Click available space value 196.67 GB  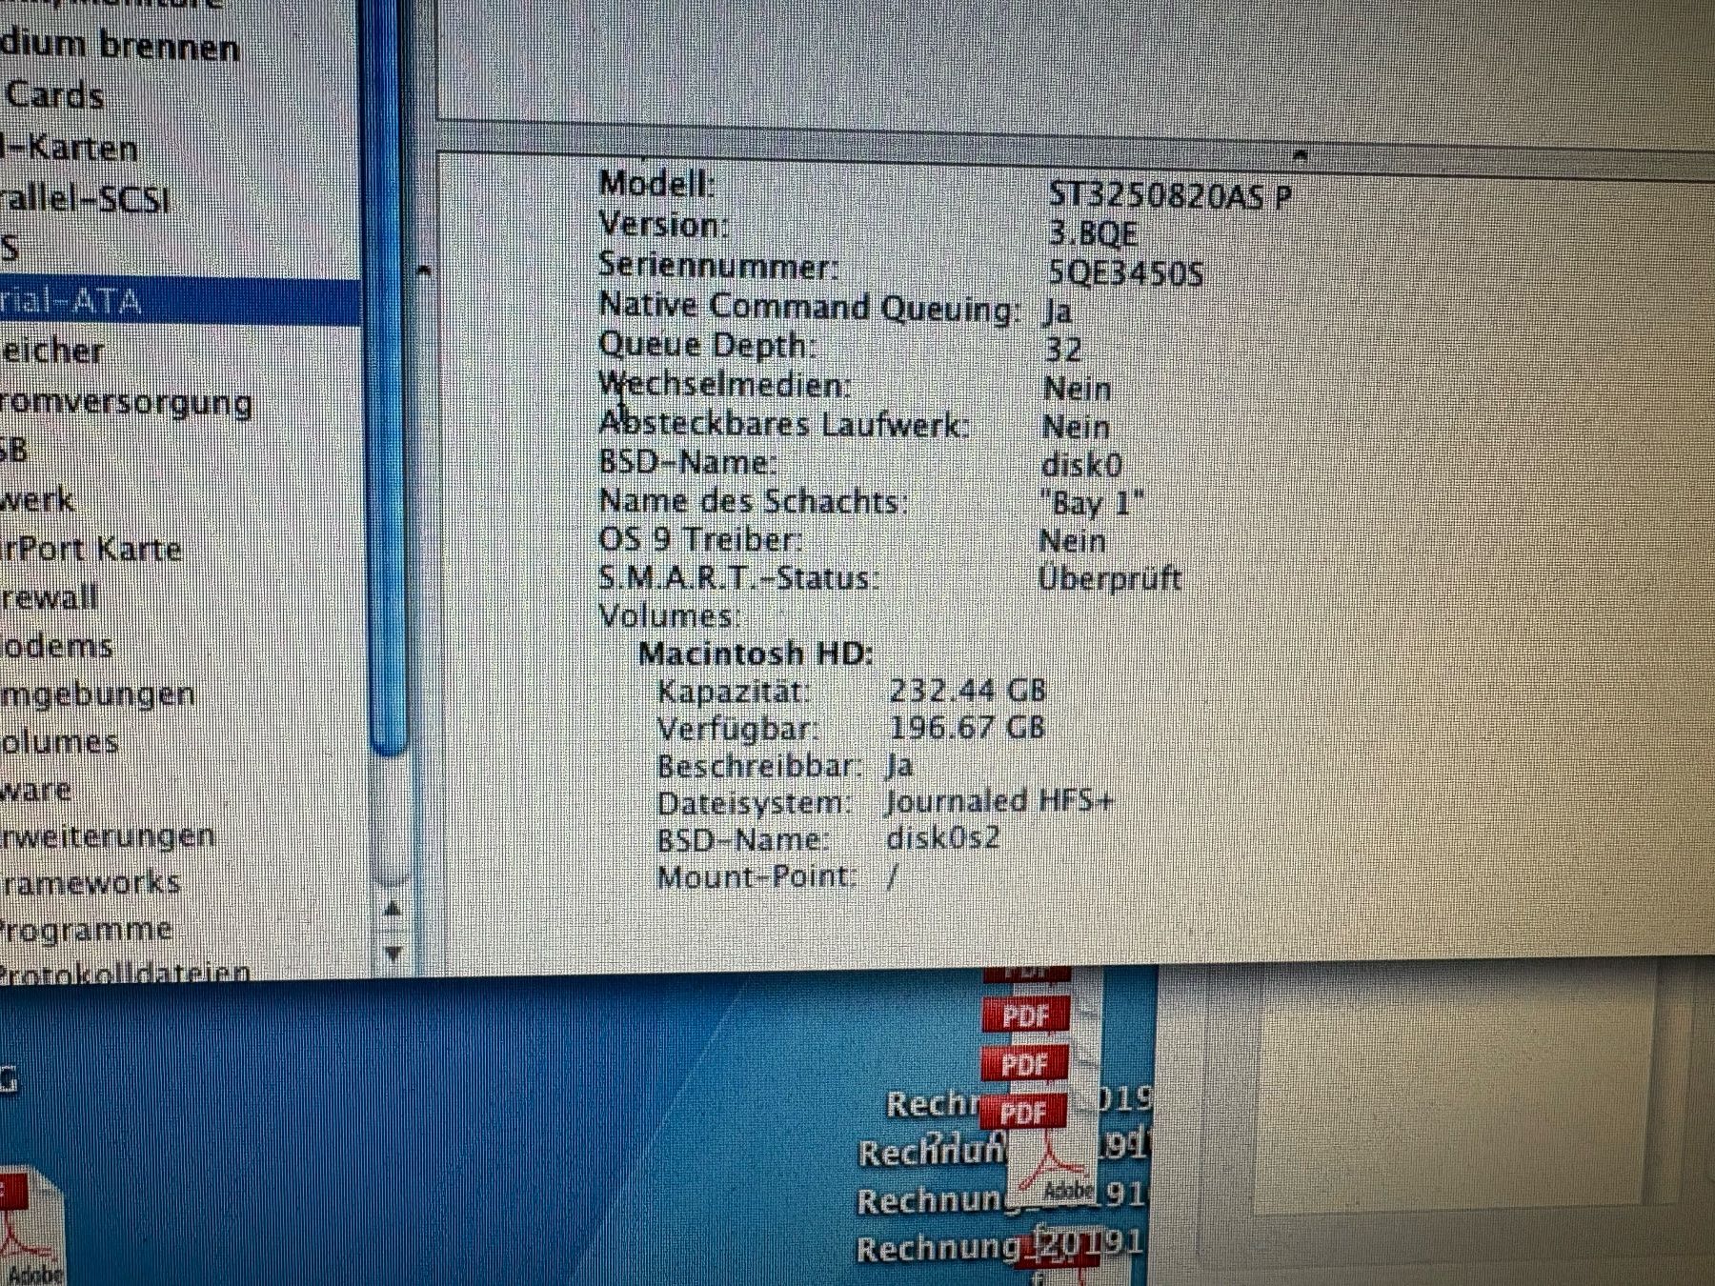967,728
